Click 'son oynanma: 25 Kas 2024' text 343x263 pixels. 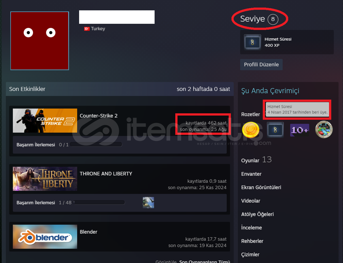[x=197, y=187]
